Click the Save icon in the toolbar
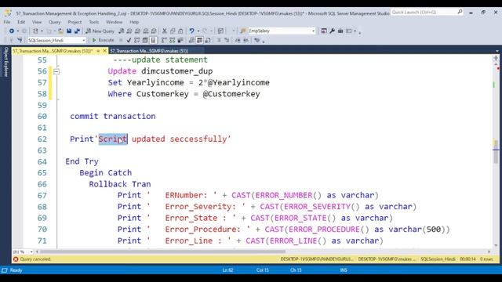502x282 pixels. click(69, 31)
